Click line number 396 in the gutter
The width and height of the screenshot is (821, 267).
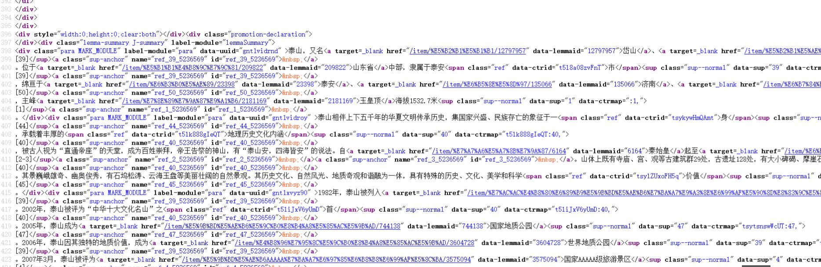6,34
